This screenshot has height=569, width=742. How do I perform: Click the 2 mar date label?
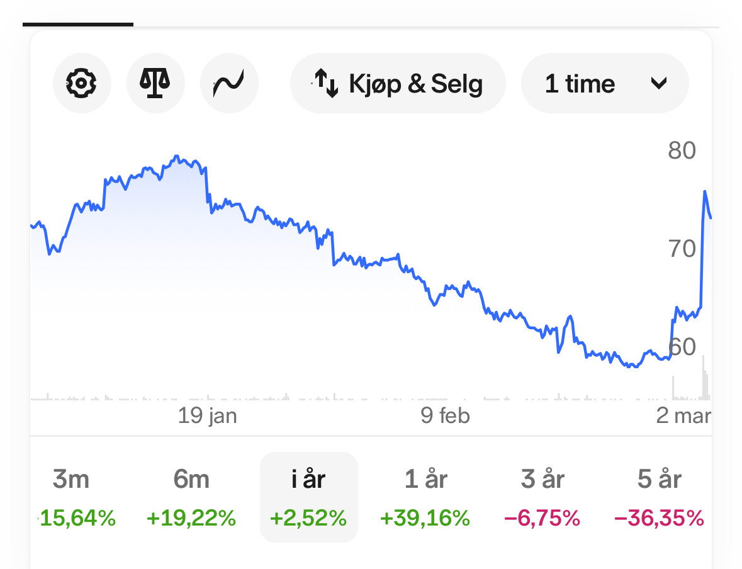(x=683, y=416)
